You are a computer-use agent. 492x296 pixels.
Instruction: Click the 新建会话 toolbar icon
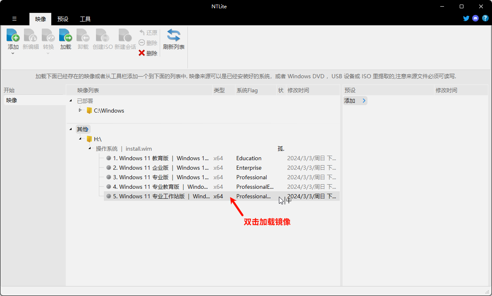125,35
